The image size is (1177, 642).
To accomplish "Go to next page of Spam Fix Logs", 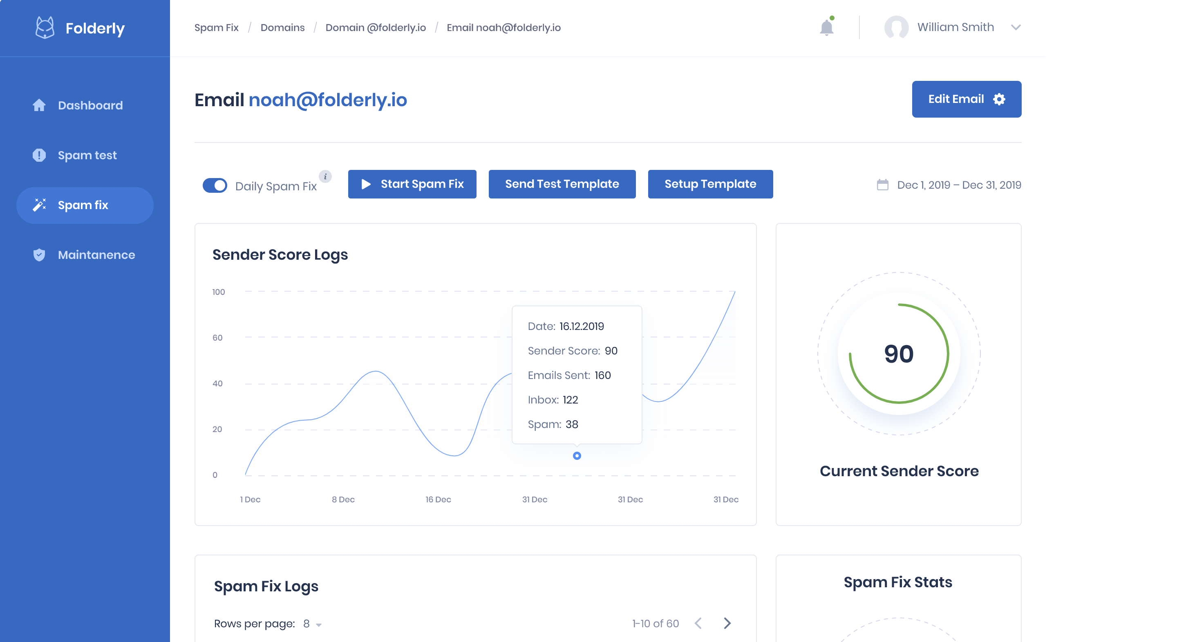I will click(x=727, y=623).
